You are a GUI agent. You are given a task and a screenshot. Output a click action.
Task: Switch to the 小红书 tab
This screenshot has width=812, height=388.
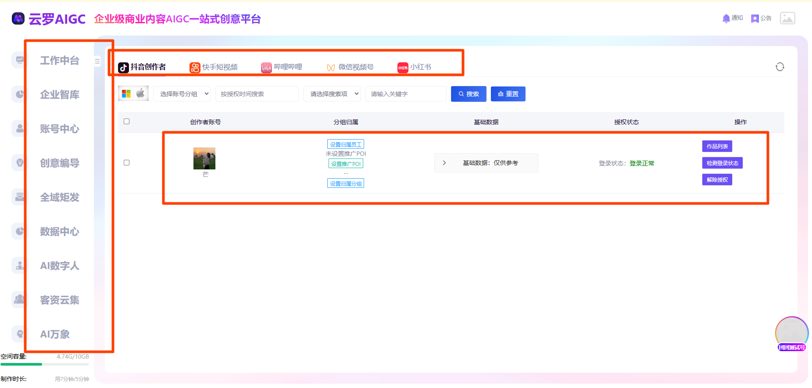click(415, 67)
